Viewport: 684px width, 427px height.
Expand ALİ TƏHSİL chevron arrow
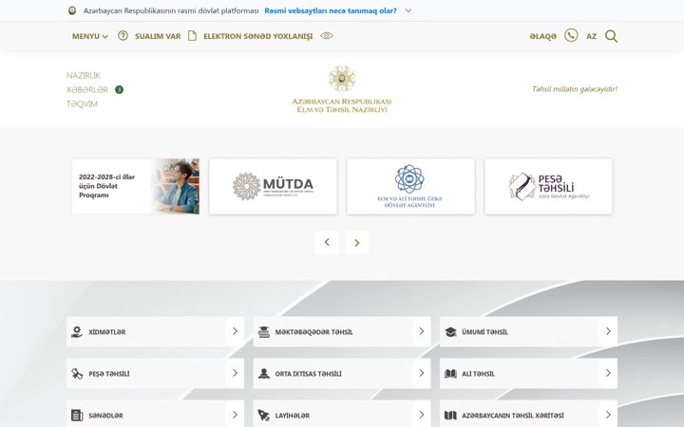[609, 374]
